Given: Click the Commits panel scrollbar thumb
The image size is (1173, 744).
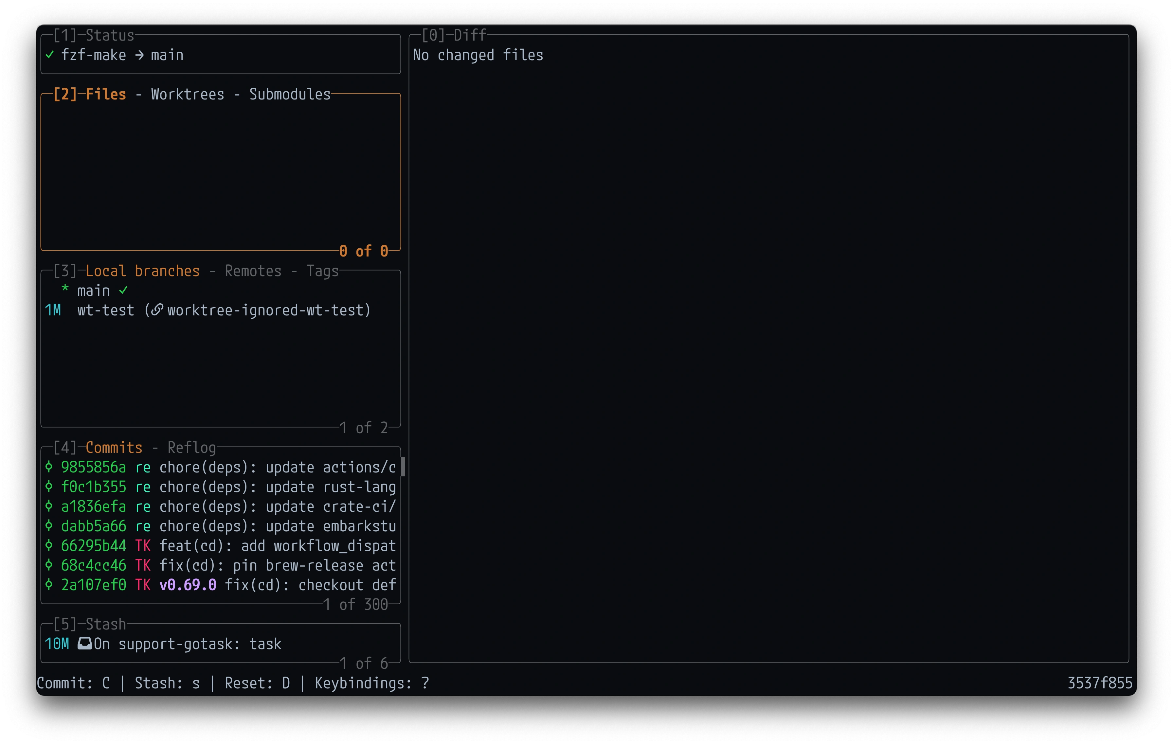Looking at the screenshot, I should (403, 467).
